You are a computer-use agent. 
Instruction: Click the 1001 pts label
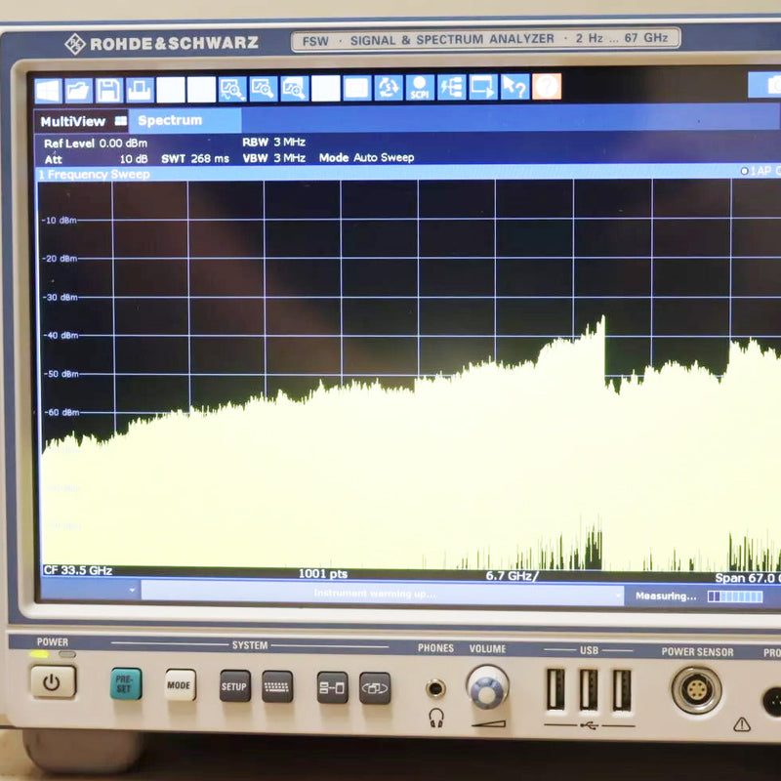(323, 574)
